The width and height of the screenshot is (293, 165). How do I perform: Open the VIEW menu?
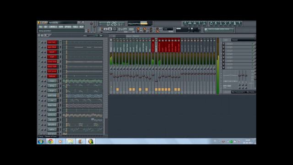[x=61, y=27]
